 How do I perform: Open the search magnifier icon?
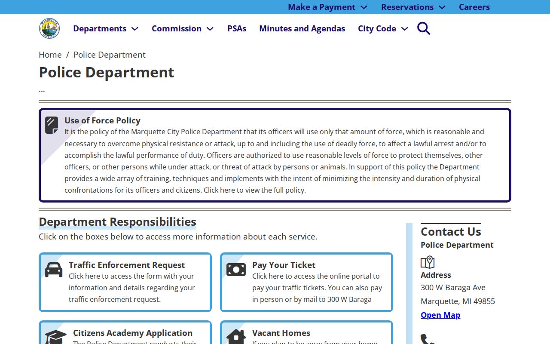(424, 28)
